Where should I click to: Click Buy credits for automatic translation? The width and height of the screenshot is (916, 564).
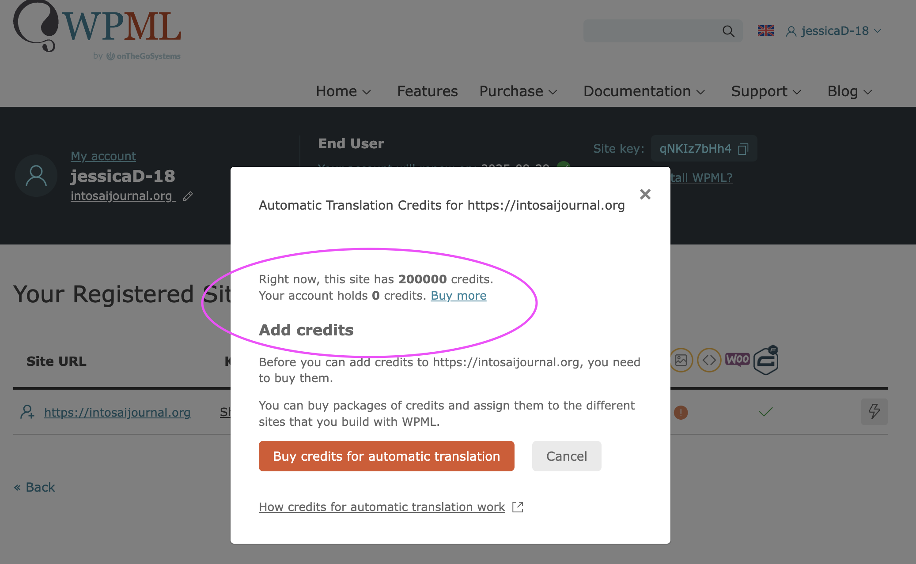386,456
